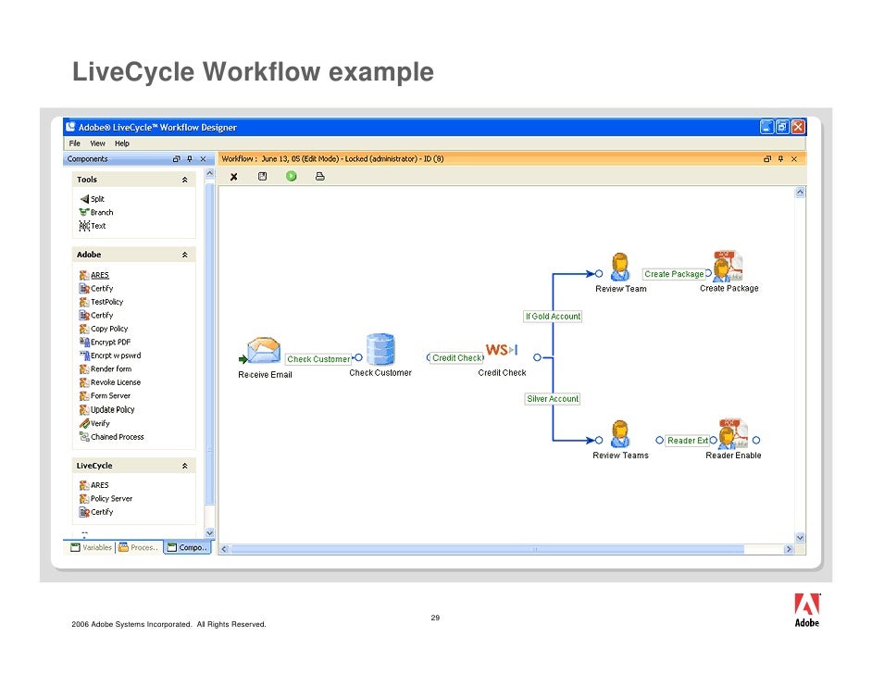
Task: Open the View menu
Action: [97, 144]
